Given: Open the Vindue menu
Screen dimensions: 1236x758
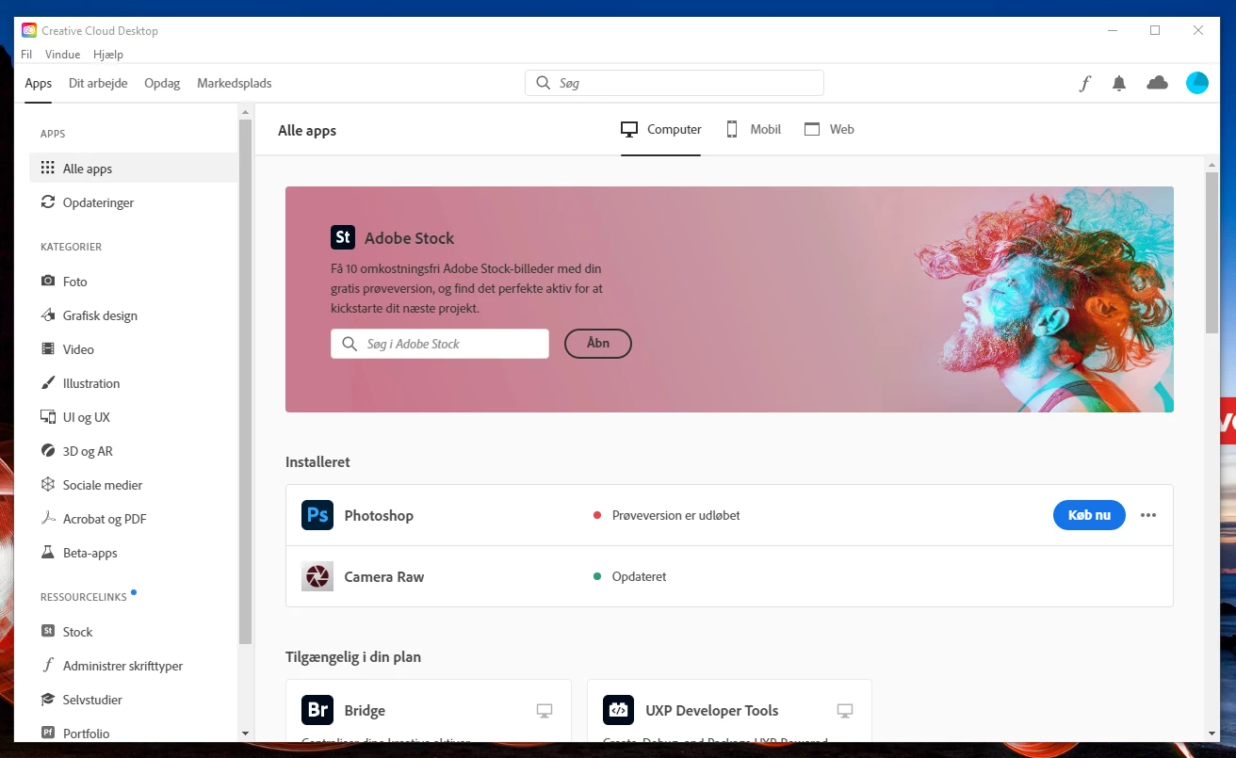Looking at the screenshot, I should click(62, 55).
